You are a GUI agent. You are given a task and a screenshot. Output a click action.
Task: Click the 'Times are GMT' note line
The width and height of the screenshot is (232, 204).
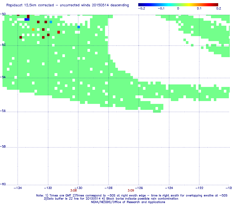coord(132,196)
